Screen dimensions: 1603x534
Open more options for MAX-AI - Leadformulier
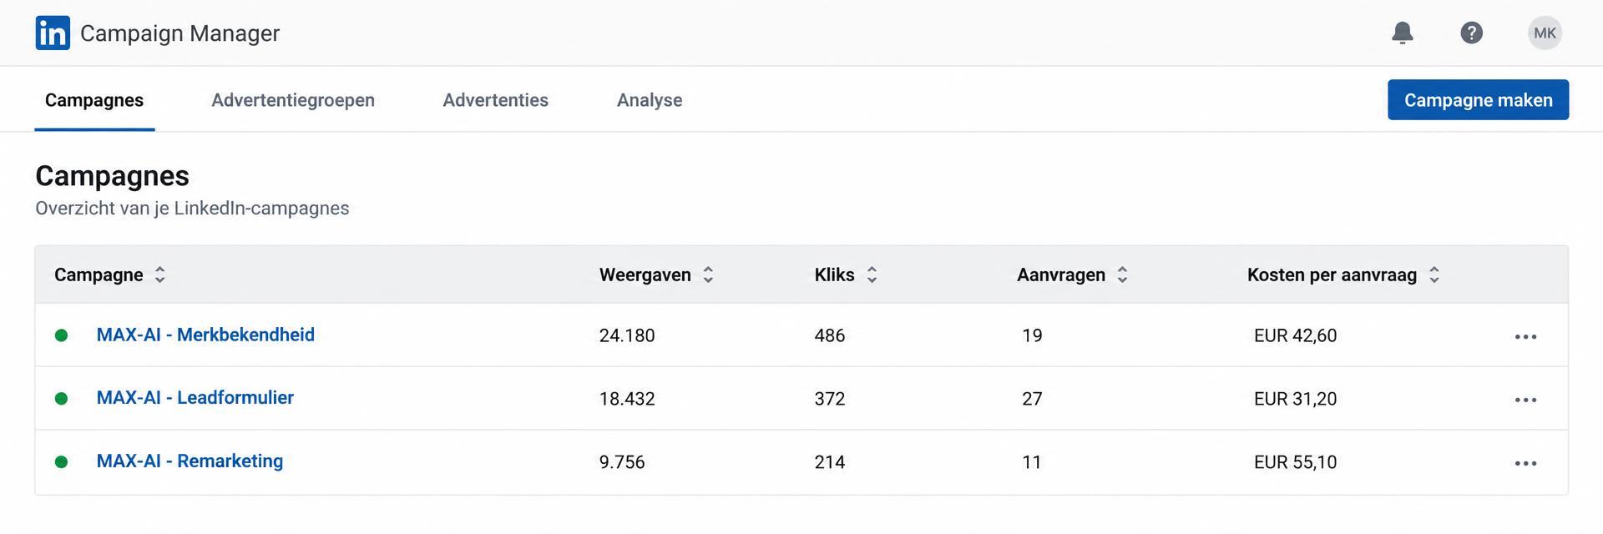(1525, 400)
